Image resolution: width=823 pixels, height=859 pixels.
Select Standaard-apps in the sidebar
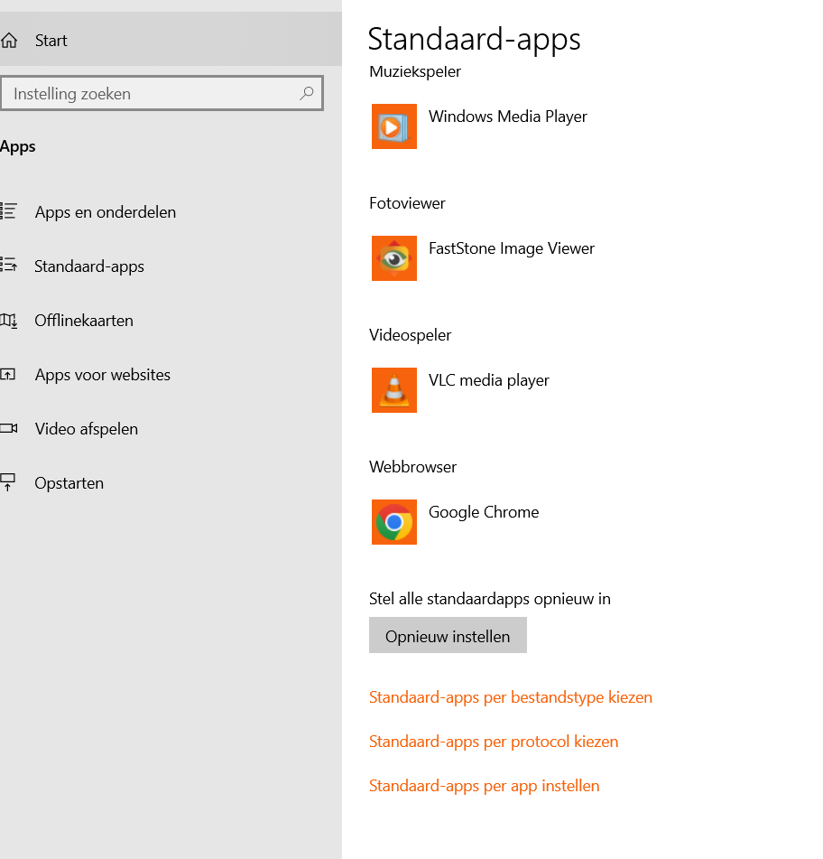click(x=89, y=266)
